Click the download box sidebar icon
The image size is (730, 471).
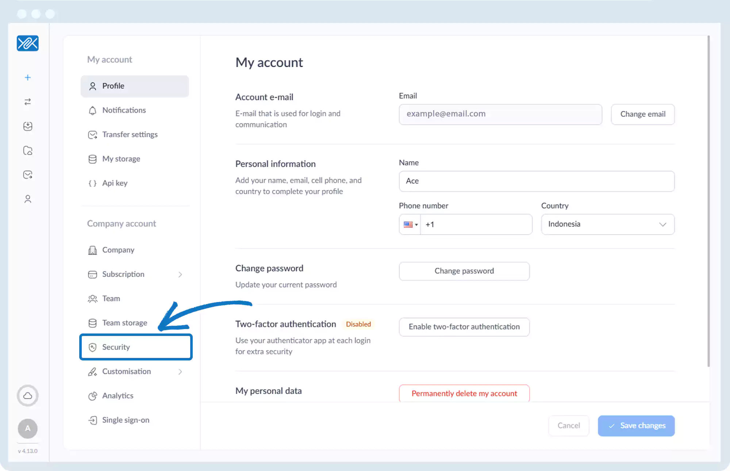[x=28, y=126]
